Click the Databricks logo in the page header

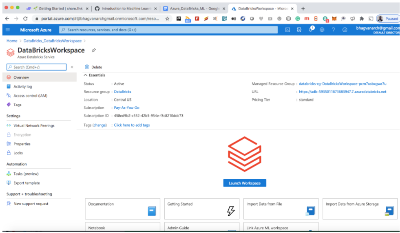[x=11, y=53]
